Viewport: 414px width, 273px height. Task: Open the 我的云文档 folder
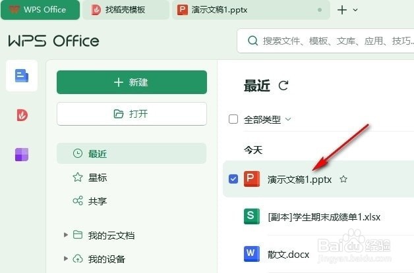click(111, 235)
